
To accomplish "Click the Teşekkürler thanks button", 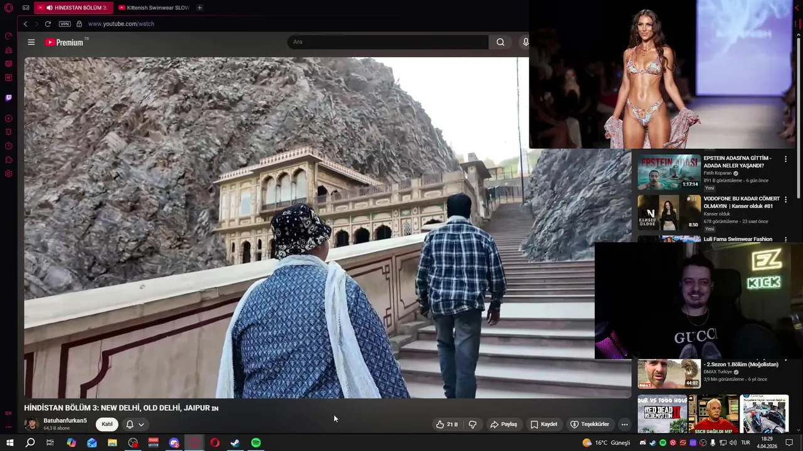I will [x=590, y=424].
